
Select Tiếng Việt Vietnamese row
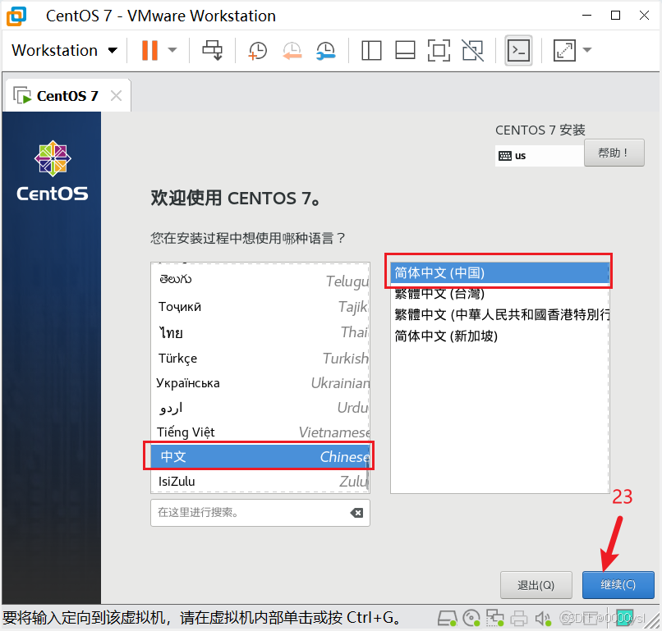click(x=260, y=432)
